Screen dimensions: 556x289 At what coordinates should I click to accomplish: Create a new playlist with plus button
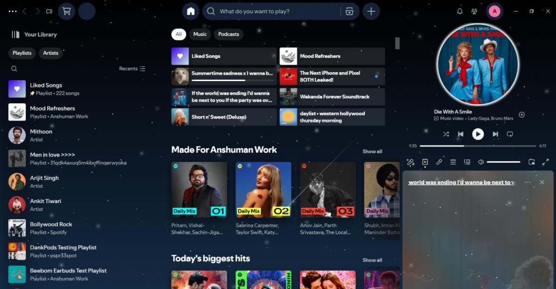(371, 11)
